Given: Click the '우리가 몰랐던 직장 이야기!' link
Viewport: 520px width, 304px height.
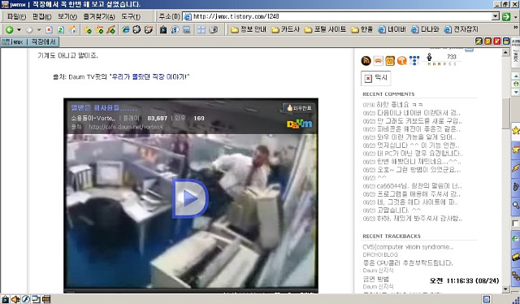Looking at the screenshot, I should point(149,76).
